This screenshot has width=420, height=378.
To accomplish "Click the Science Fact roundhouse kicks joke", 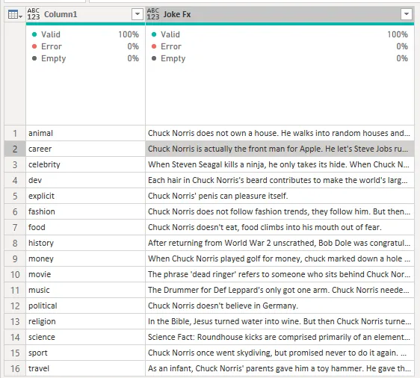I will (x=280, y=337).
